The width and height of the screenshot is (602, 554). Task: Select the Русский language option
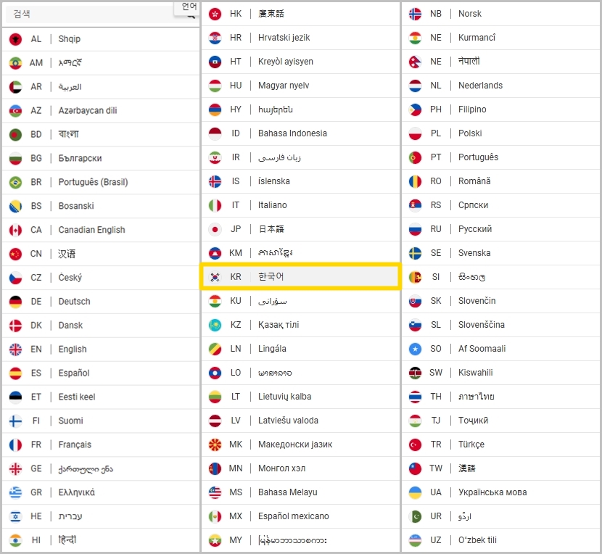pos(500,229)
